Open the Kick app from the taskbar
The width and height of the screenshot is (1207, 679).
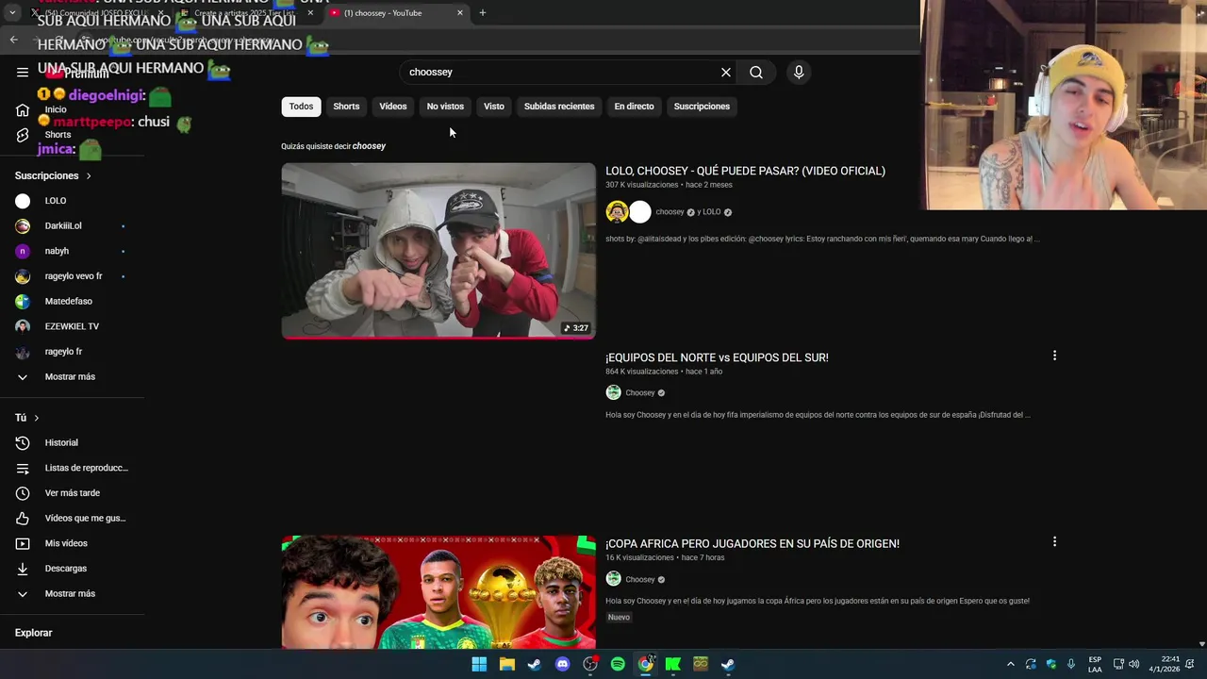click(x=672, y=664)
